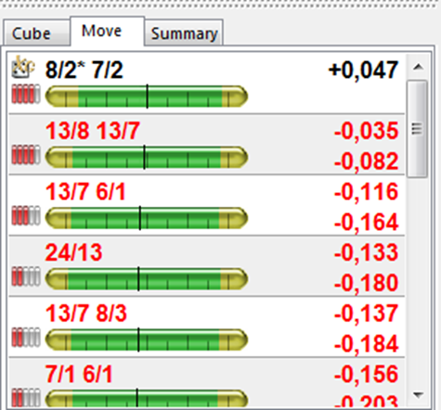Select the best move 8/2* 7/2
This screenshot has height=410, width=441.
click(207, 83)
